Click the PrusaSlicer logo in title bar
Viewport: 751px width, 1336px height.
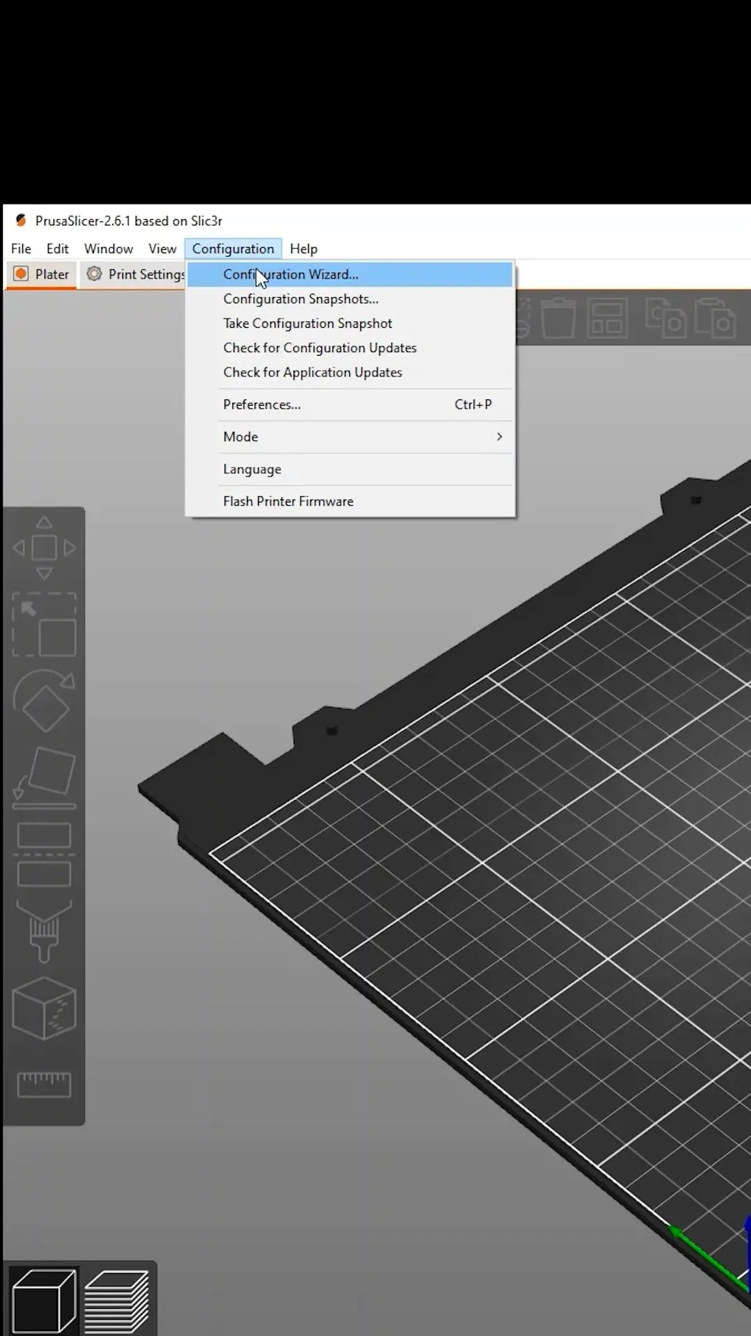[x=21, y=221]
